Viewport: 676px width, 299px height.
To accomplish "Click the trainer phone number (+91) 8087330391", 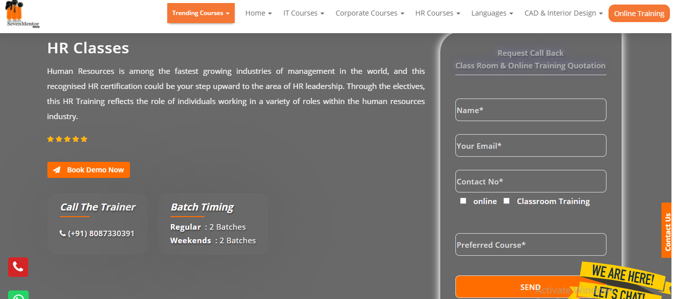I will point(101,233).
